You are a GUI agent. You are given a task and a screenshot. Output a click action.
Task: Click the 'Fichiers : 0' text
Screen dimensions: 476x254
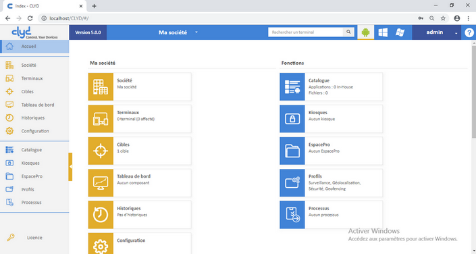coord(318,93)
